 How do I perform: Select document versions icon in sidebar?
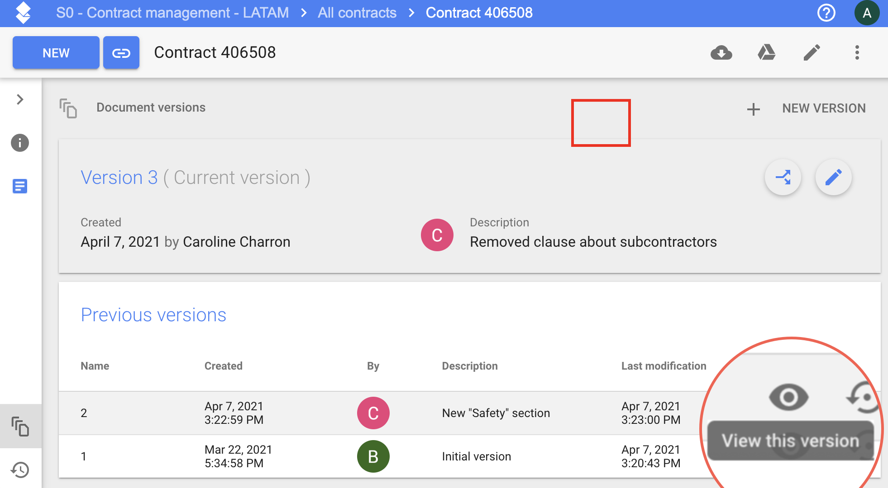[x=20, y=426]
